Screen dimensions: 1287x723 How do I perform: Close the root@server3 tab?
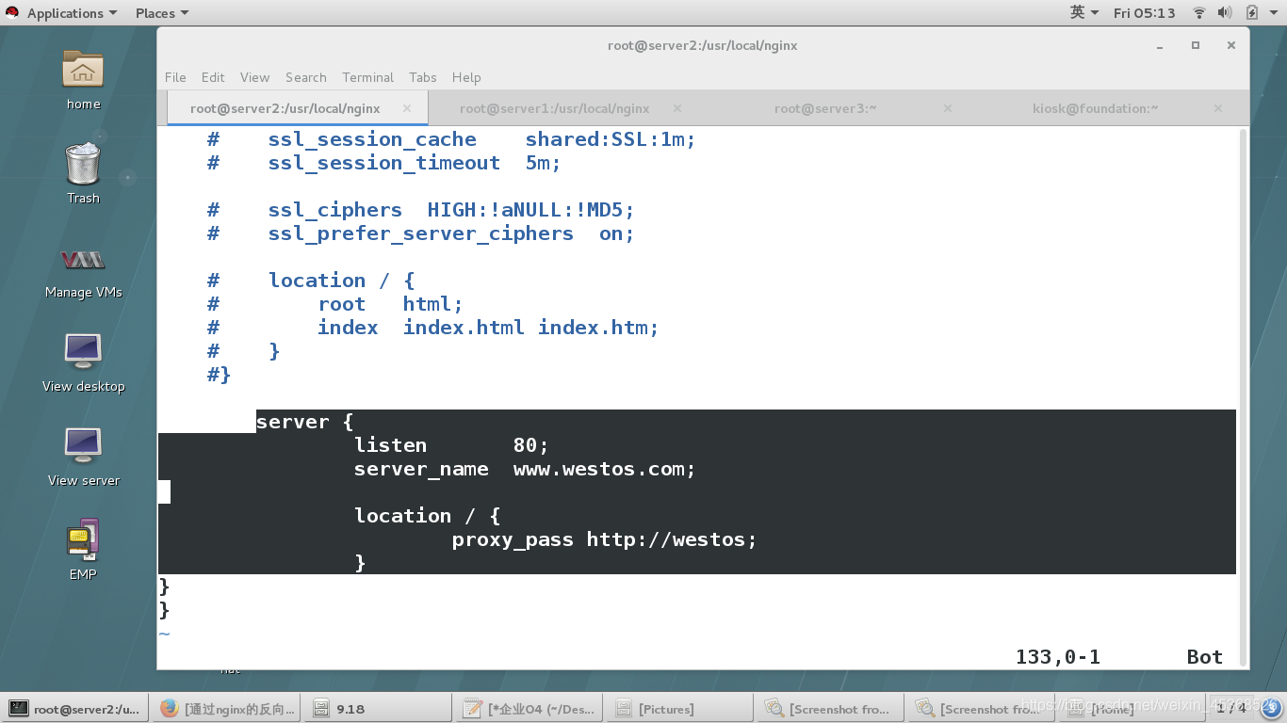(948, 108)
